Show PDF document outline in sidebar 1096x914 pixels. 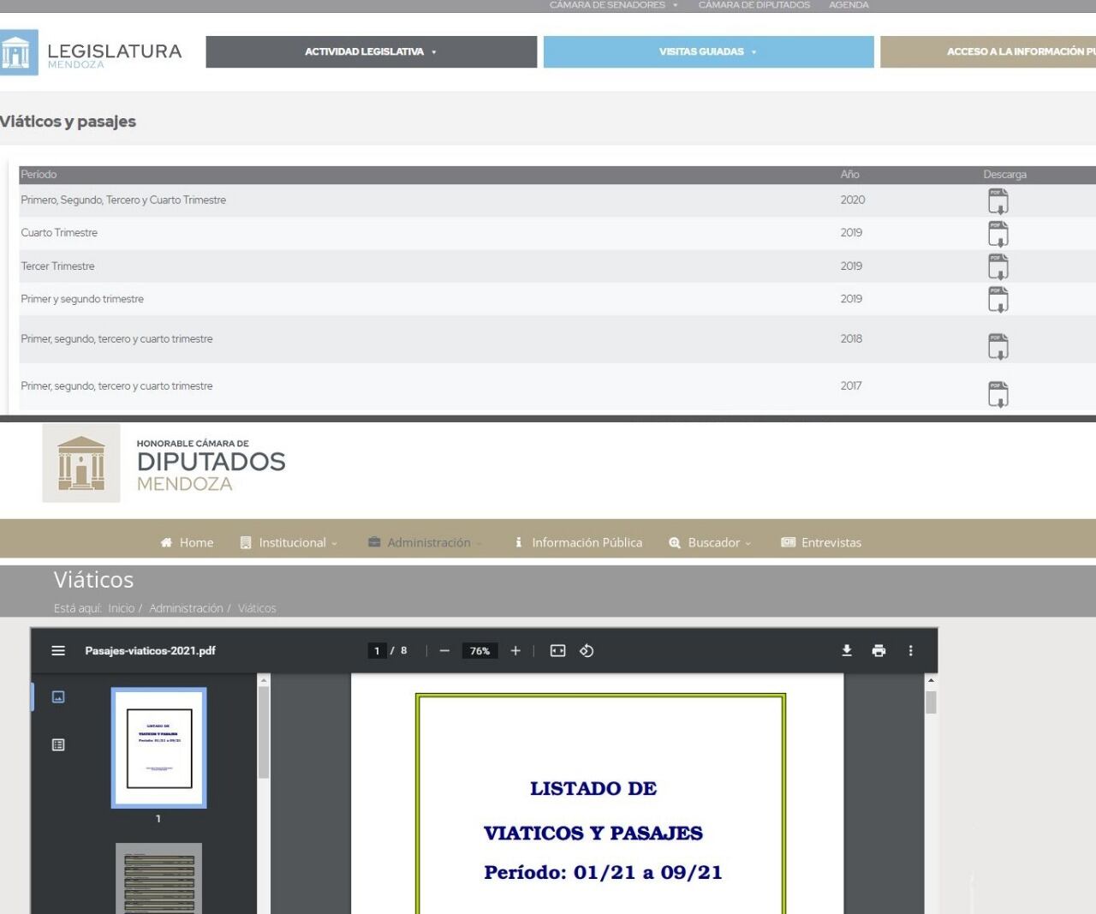point(58,745)
